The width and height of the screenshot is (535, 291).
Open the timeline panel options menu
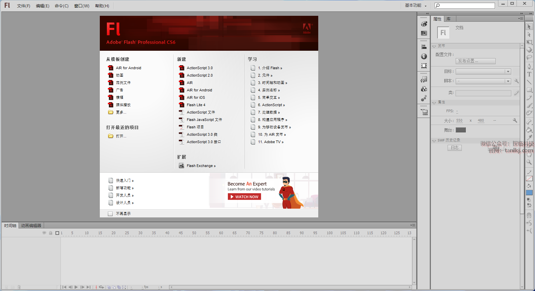413,225
